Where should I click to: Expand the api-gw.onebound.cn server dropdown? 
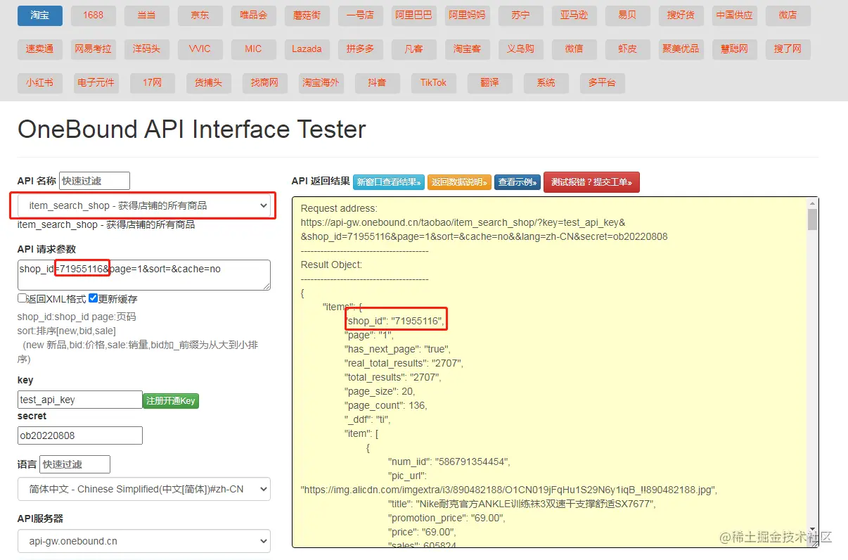pos(143,542)
